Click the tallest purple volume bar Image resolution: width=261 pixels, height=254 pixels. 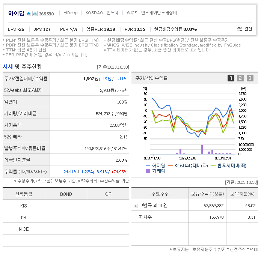(x=202, y=150)
